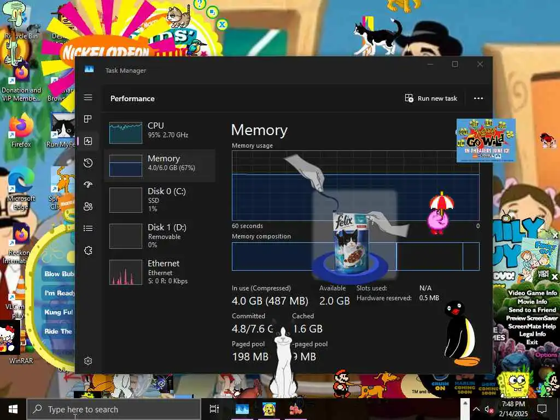Screen dimensions: 560x420
Task: Open the Details list icon in sidebar
Action: coord(88,228)
